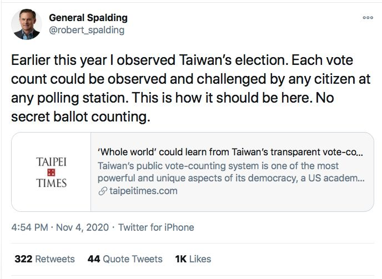382x279 pixels.
Task: View the 1K Likes list
Action: click(193, 259)
